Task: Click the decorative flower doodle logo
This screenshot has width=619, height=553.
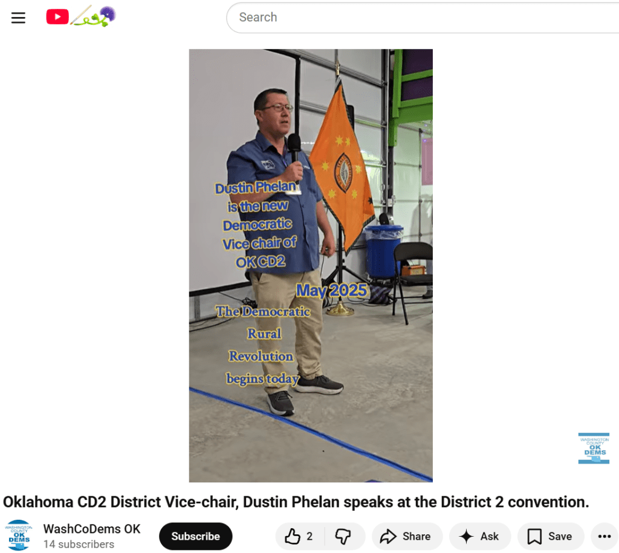Action: pos(93,16)
